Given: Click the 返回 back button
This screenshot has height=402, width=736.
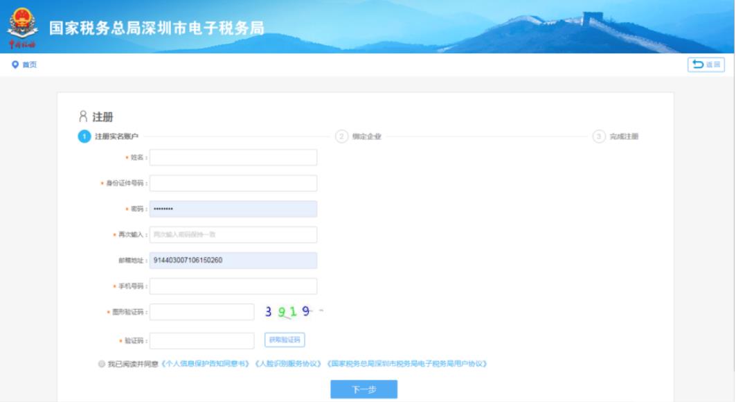Looking at the screenshot, I should [x=706, y=64].
